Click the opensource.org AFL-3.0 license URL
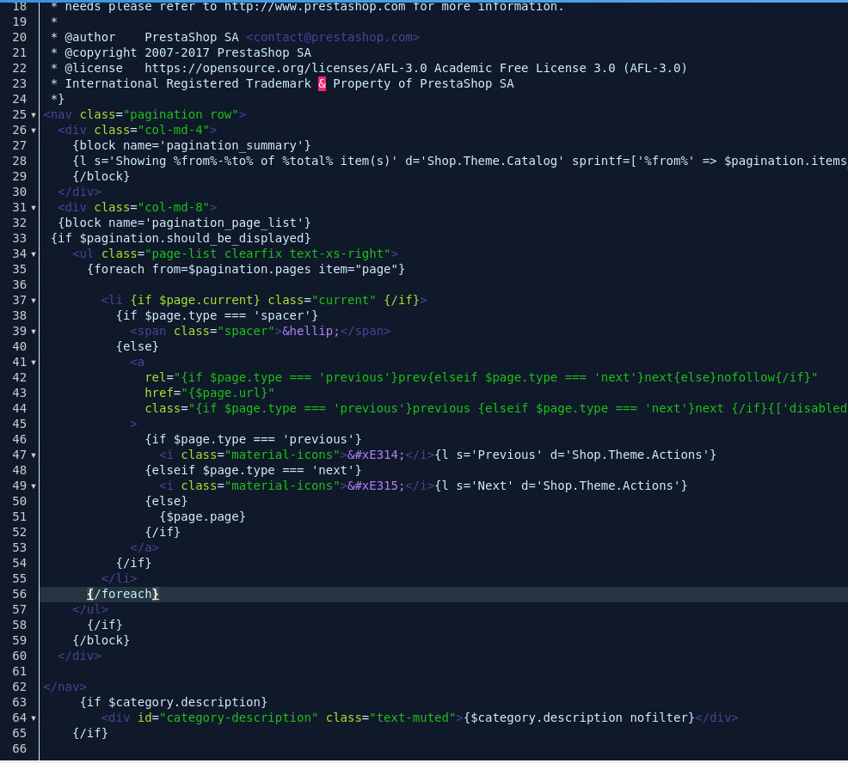848x763 pixels. click(286, 68)
